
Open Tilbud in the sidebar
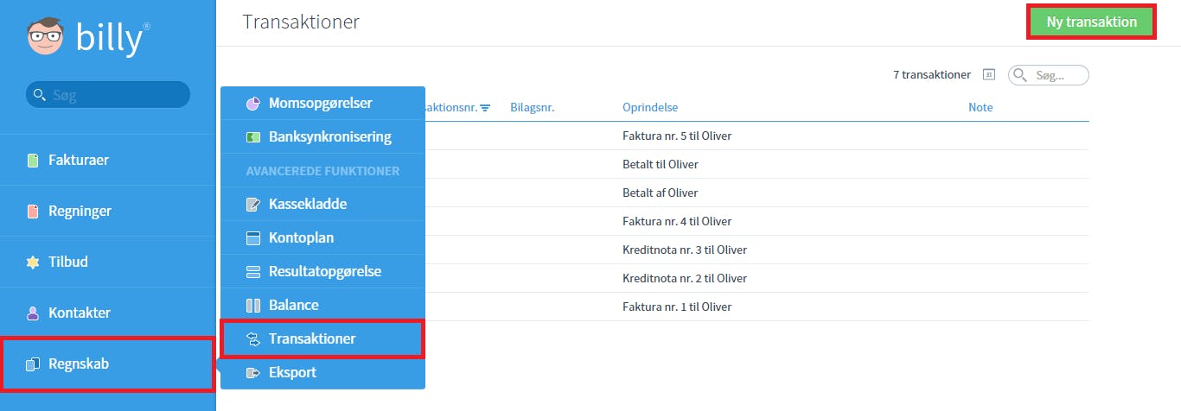[x=107, y=262]
